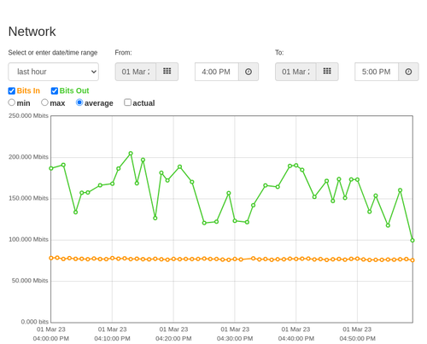Click the last green data point near 100 Mbits

[412, 241]
